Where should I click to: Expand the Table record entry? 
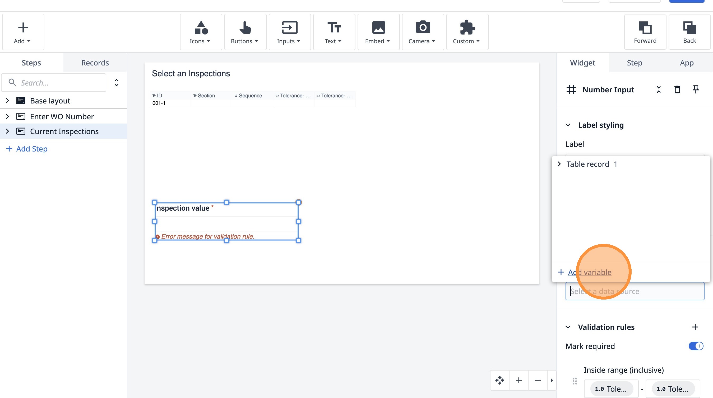point(559,164)
